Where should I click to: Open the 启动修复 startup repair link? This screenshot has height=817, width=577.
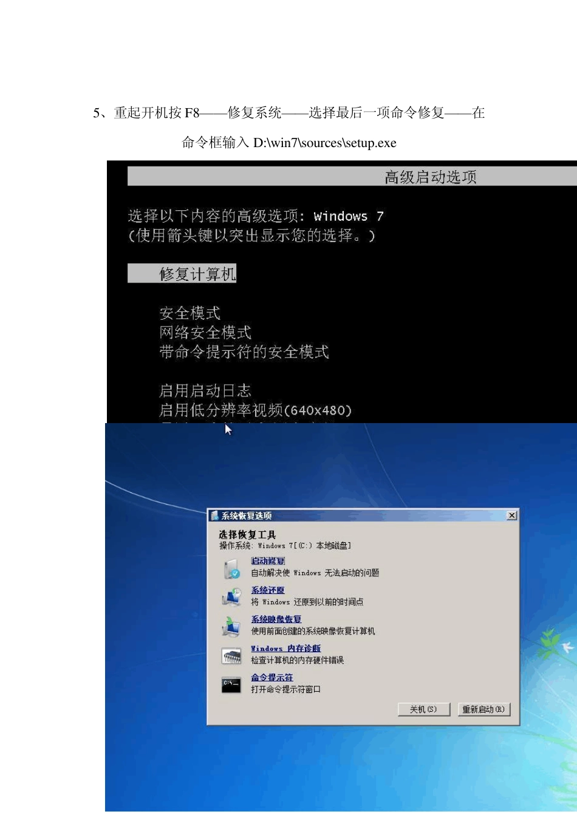268,560
